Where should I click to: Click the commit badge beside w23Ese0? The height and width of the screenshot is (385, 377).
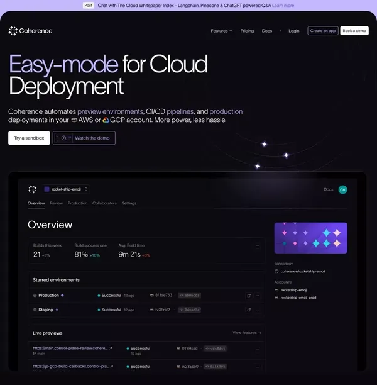click(x=215, y=367)
